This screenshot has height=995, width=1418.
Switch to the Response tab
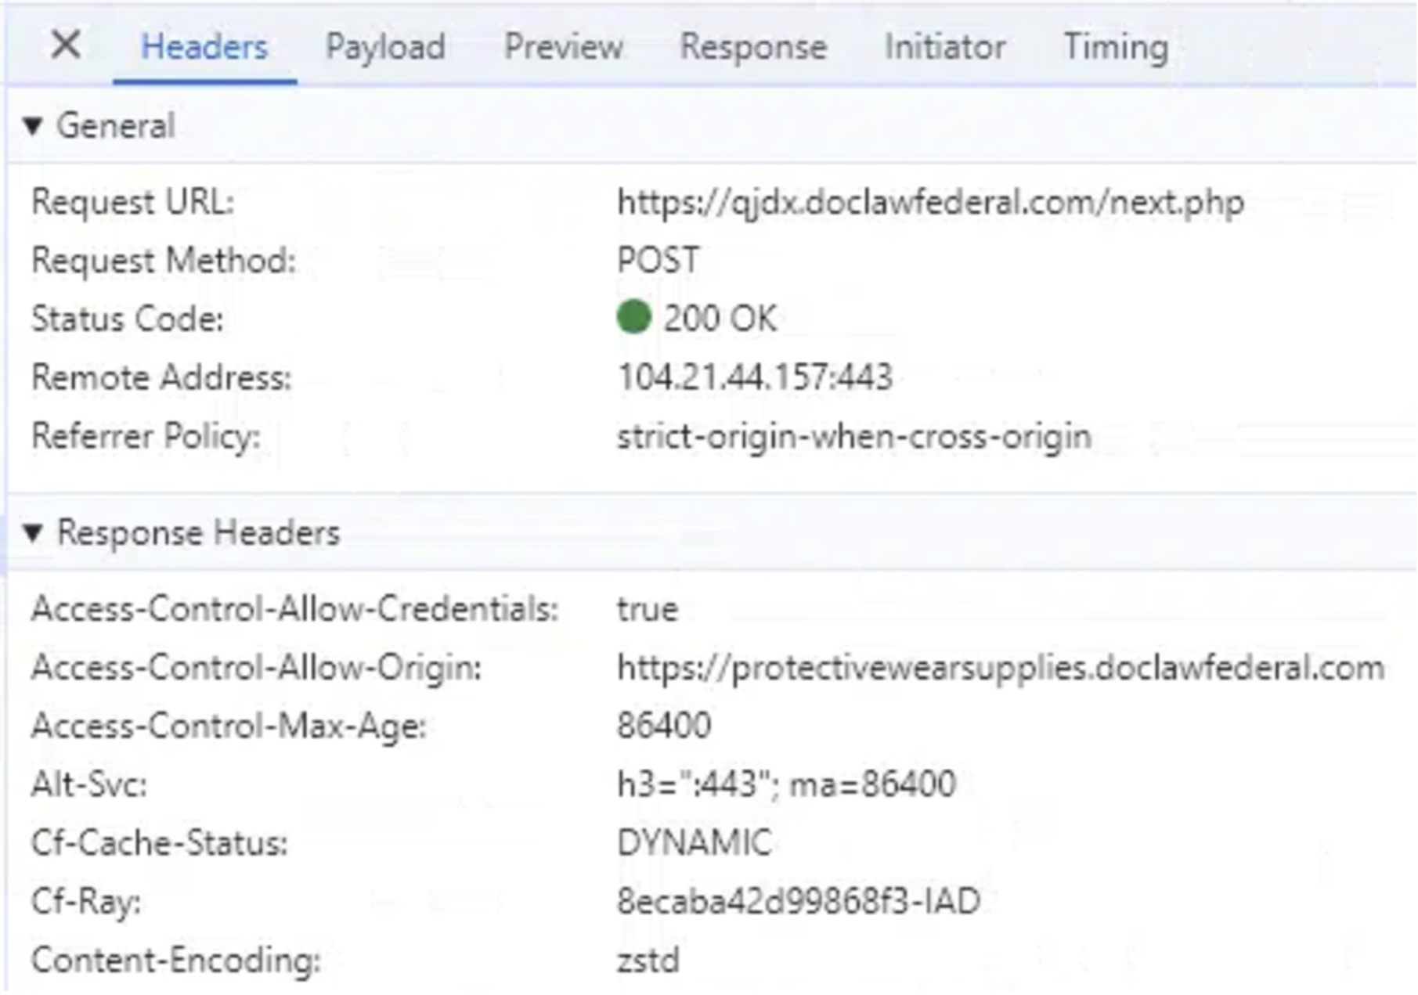(x=753, y=47)
